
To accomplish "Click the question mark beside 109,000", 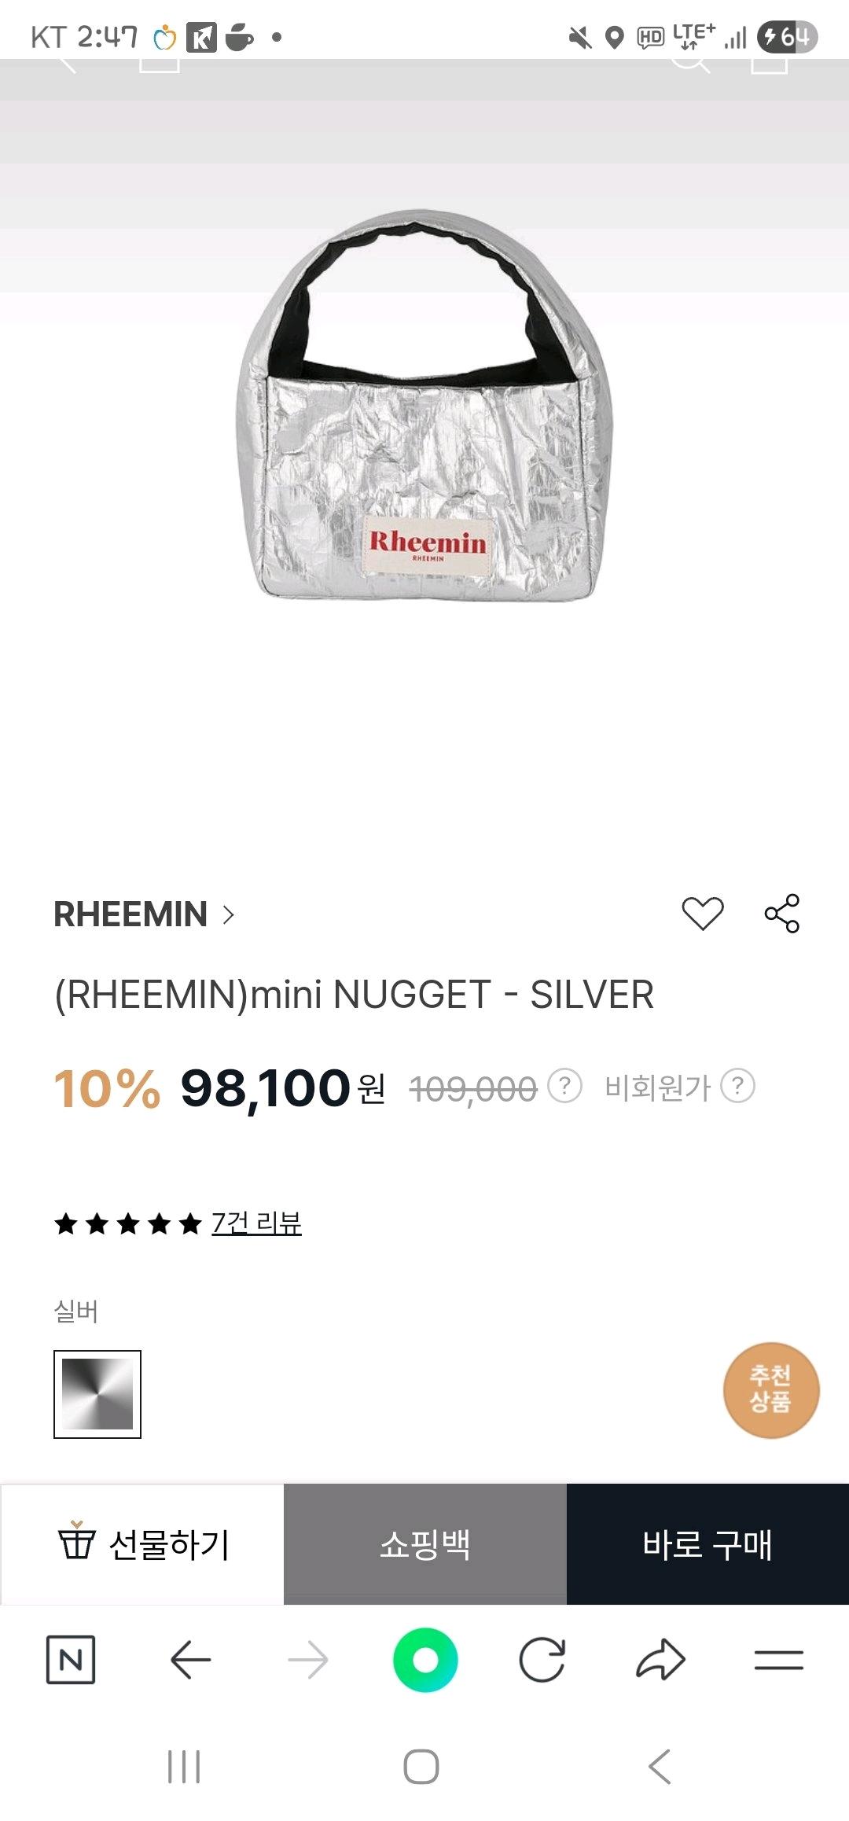I will click(564, 1086).
